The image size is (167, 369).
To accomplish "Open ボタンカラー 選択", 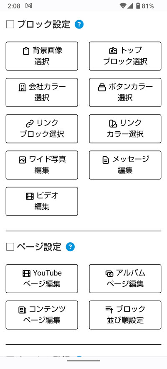I will point(125,92).
